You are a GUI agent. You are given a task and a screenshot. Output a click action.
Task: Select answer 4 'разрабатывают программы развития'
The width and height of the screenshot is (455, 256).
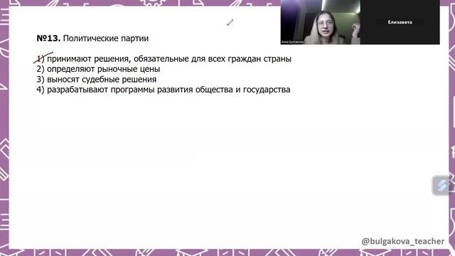(x=164, y=90)
